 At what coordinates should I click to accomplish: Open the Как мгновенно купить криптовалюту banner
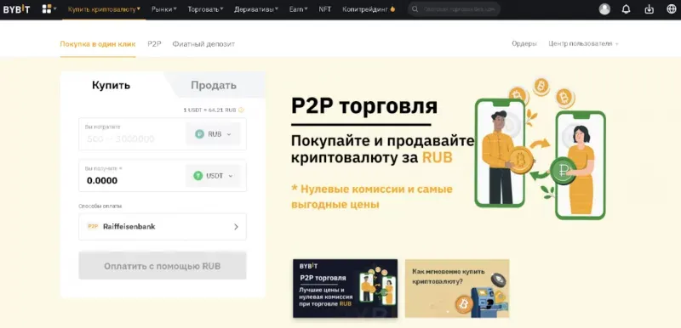click(x=457, y=289)
